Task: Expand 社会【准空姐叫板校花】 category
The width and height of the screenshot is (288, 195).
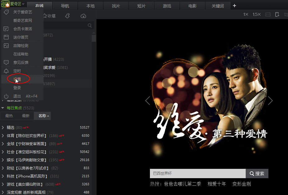Action: click(3, 152)
